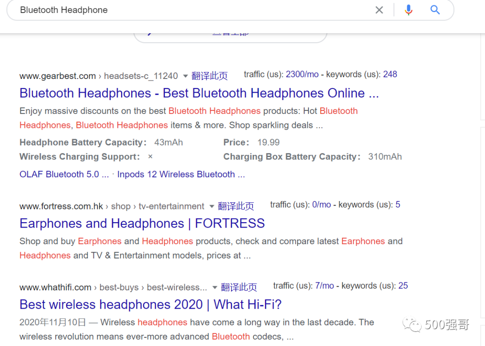Start voice search with the microphone icon

click(408, 10)
